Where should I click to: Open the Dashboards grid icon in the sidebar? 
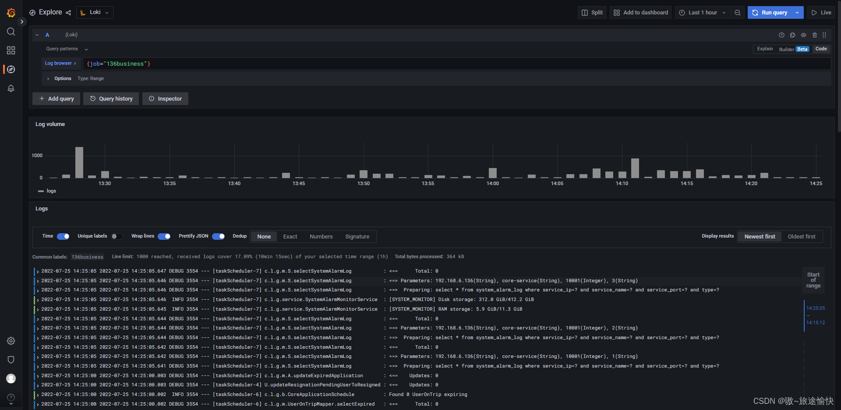click(11, 50)
